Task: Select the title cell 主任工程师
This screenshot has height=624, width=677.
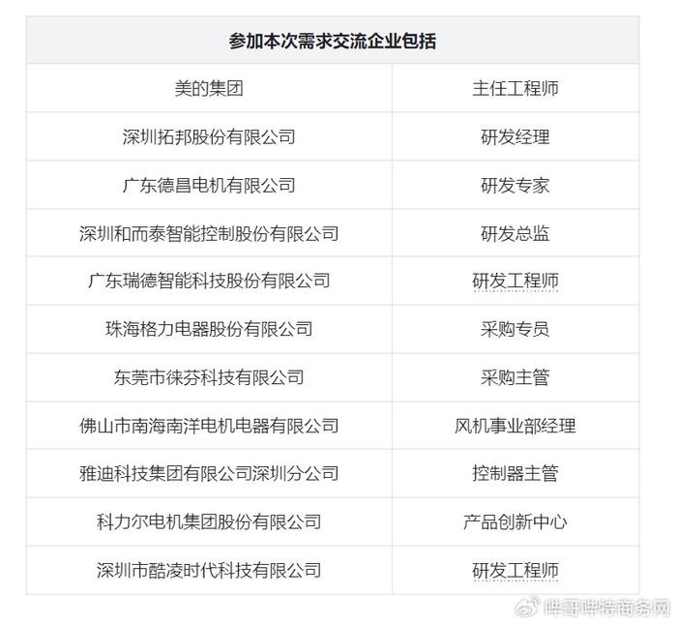Action: pos(515,89)
